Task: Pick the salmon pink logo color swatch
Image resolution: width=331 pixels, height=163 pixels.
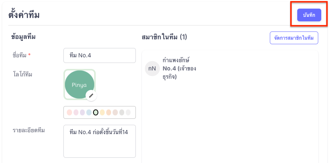Action: coord(69,112)
